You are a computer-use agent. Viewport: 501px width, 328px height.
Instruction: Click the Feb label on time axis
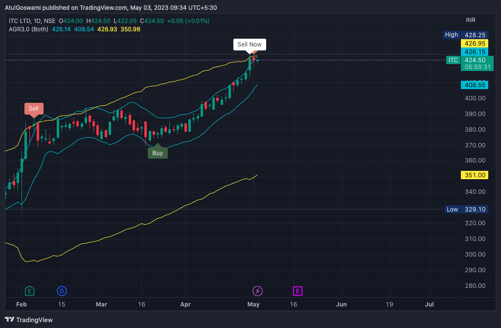tap(22, 305)
